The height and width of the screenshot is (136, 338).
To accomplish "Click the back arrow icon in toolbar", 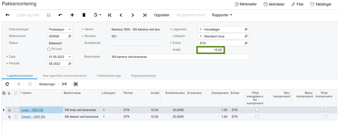I will (7, 15).
